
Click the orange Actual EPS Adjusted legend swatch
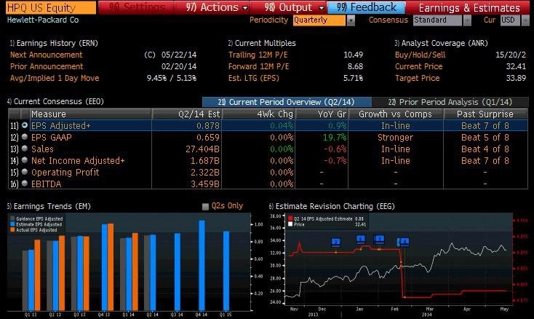point(12,230)
